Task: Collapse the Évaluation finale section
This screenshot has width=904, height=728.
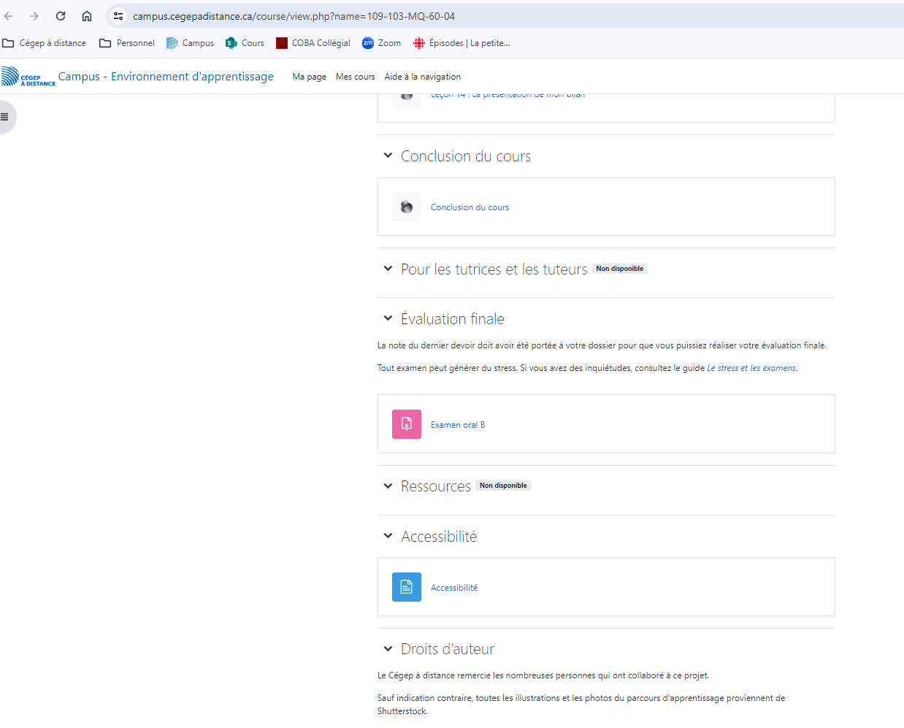Action: (388, 318)
